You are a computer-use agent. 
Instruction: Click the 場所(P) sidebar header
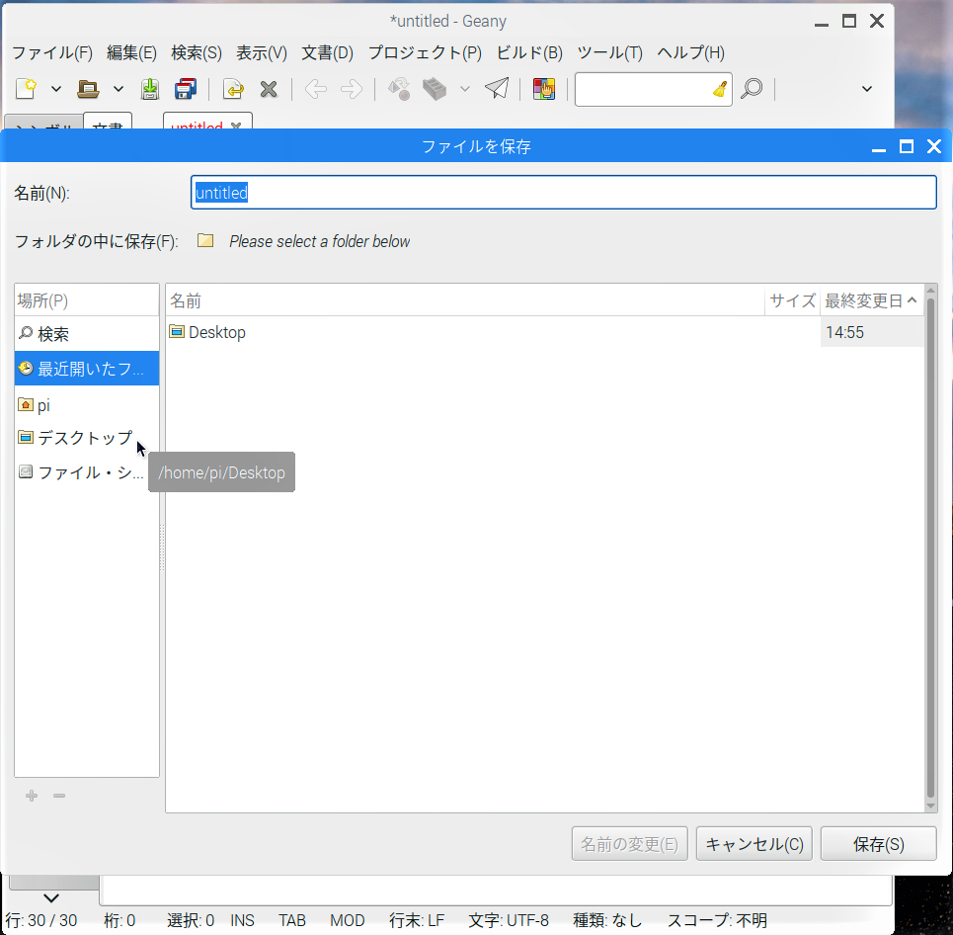coord(86,300)
